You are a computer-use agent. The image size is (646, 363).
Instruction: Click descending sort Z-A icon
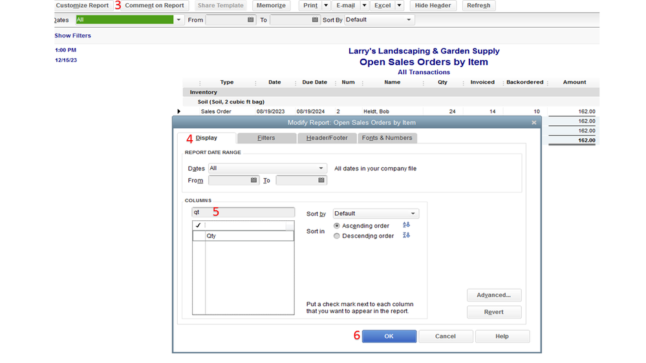[406, 235]
